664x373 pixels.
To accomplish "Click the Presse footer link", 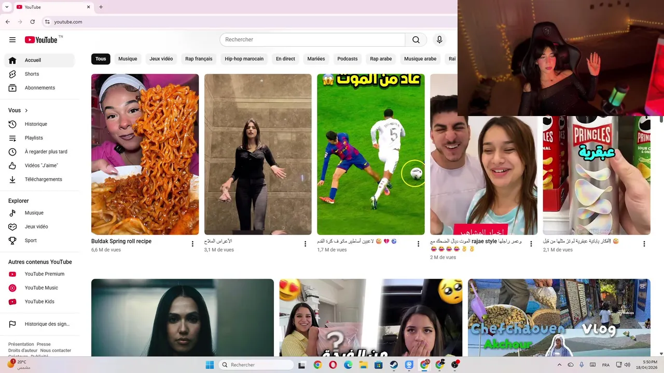I will (x=44, y=344).
